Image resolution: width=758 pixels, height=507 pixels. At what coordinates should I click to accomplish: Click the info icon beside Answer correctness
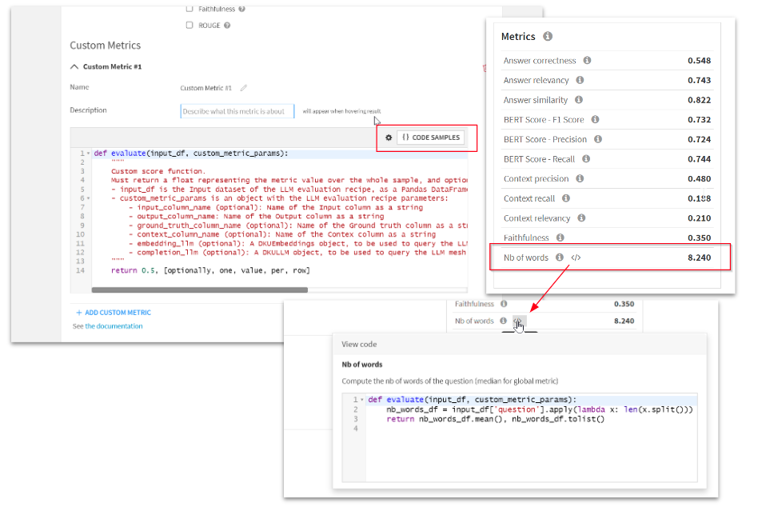click(x=587, y=61)
